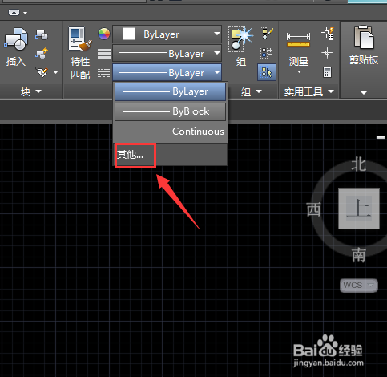The width and height of the screenshot is (387, 377).
Task: Open the Create Block icon
Action: coord(42,34)
